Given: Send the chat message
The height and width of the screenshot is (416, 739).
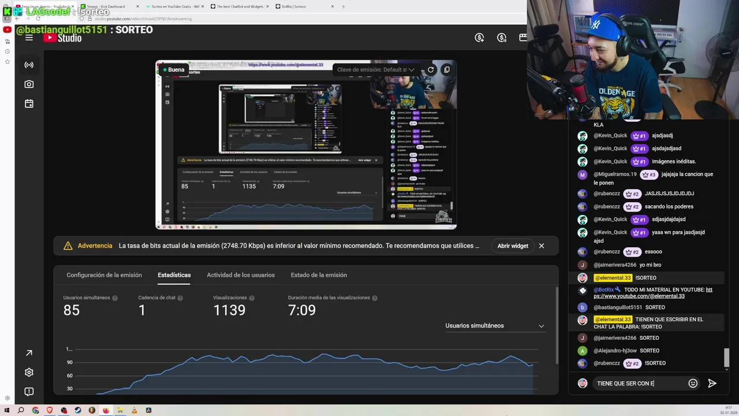Looking at the screenshot, I should click(712, 383).
